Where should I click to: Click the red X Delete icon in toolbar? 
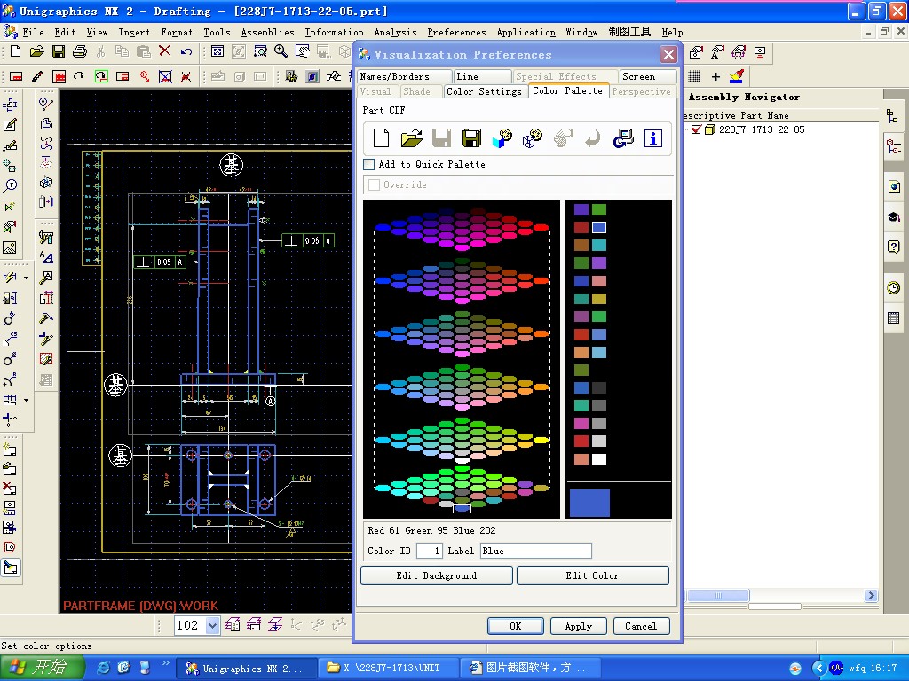coord(165,52)
